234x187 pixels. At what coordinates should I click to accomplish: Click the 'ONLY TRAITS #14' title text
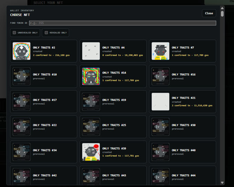click(114, 73)
